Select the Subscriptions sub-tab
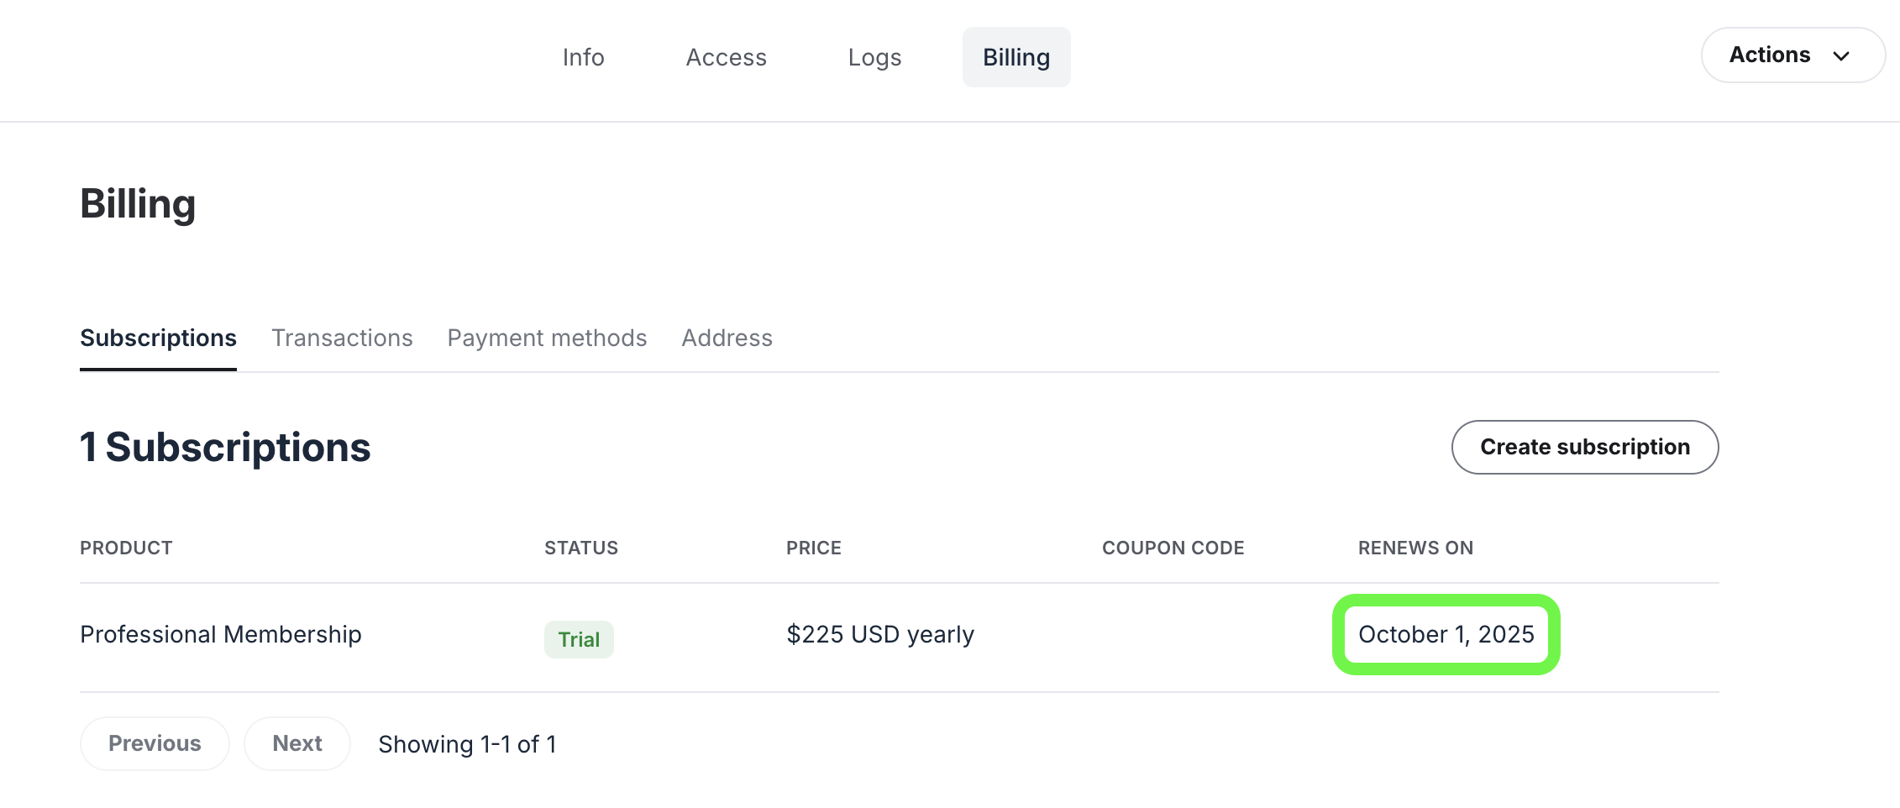This screenshot has height=808, width=1900. pos(158,338)
